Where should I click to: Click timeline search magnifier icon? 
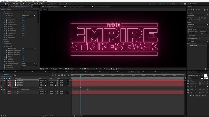click(x=15, y=75)
